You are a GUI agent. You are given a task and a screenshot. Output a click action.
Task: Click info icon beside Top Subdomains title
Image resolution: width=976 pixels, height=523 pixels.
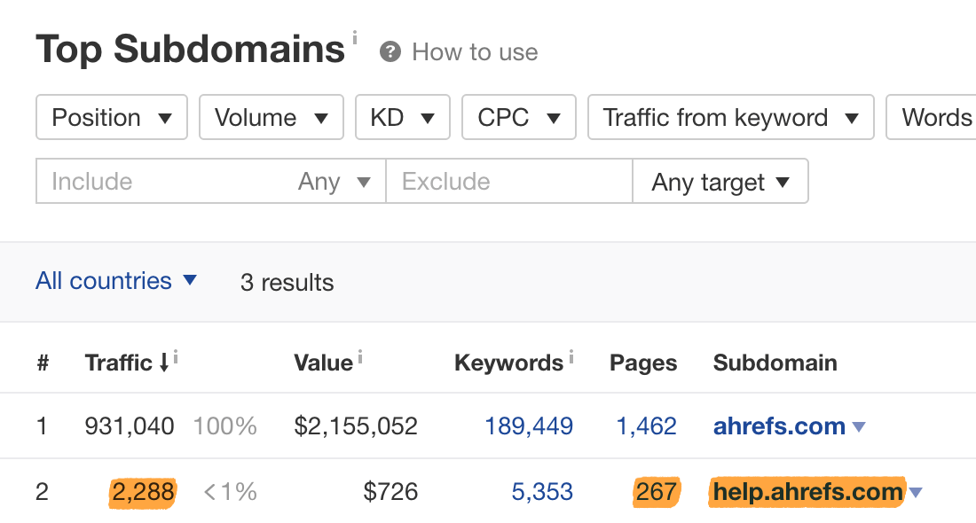(355, 38)
